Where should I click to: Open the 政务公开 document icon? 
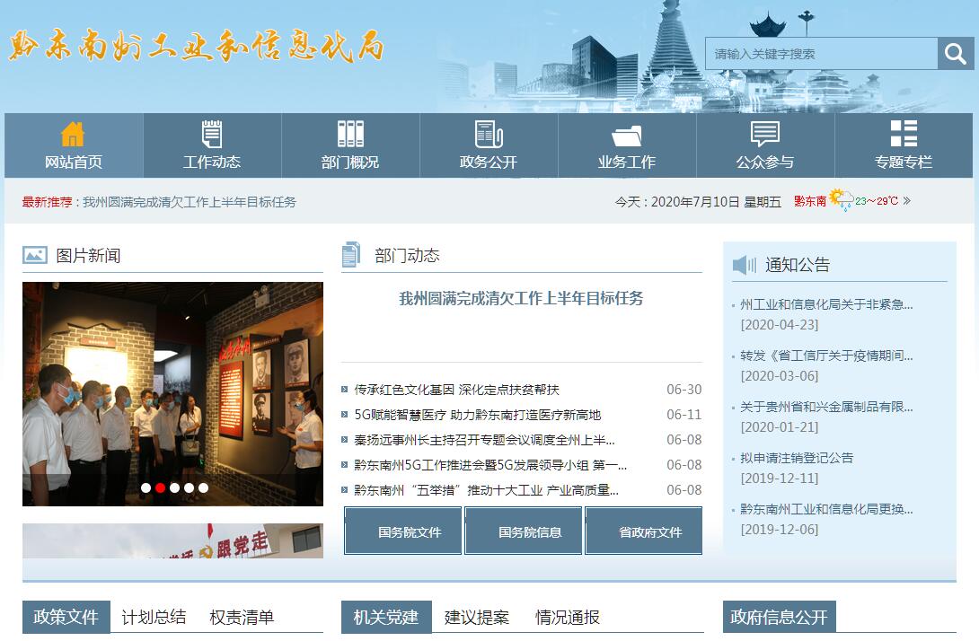click(489, 134)
